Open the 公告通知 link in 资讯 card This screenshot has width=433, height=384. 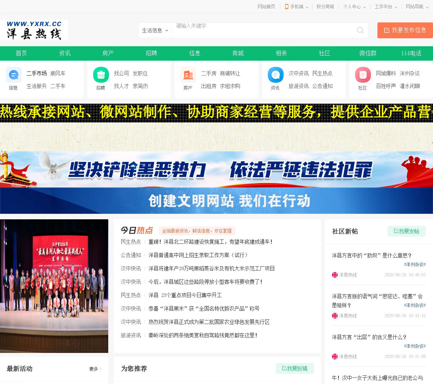pyautogui.click(x=322, y=86)
